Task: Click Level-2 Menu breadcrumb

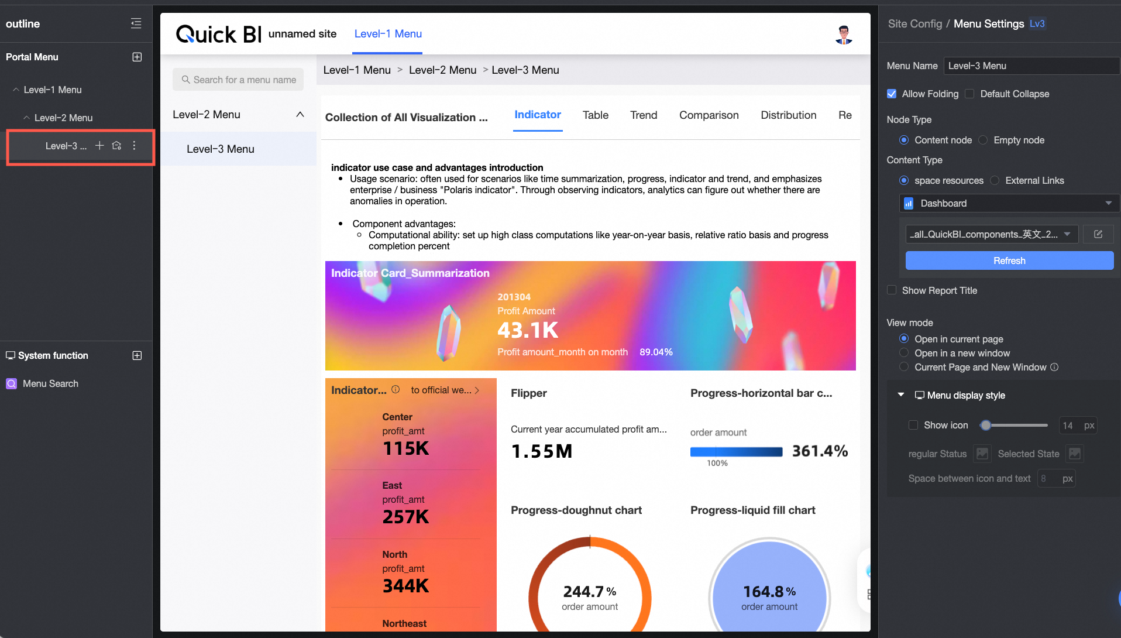Action: pyautogui.click(x=442, y=70)
